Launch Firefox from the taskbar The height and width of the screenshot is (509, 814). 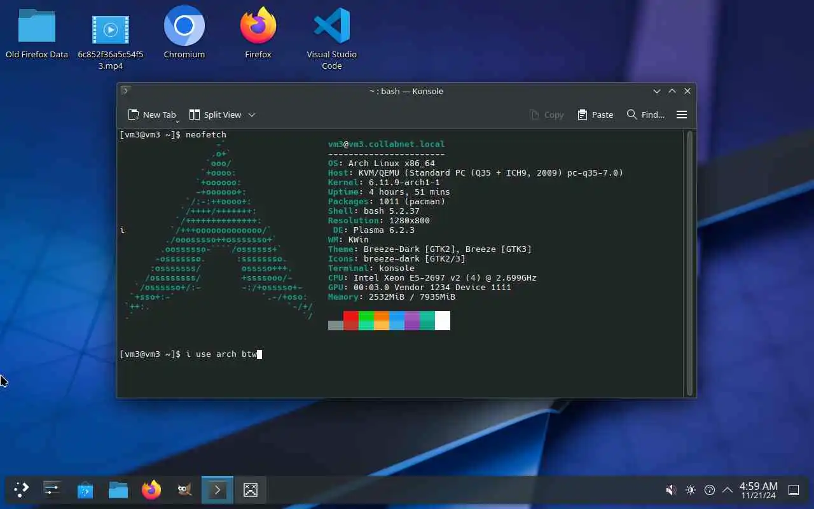point(151,489)
